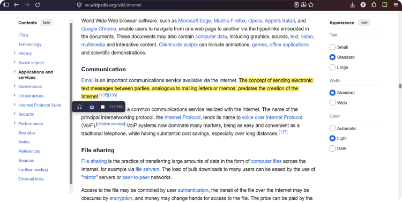This screenshot has width=402, height=202.
Task: Follow citation 137 reference
Action: (283, 132)
